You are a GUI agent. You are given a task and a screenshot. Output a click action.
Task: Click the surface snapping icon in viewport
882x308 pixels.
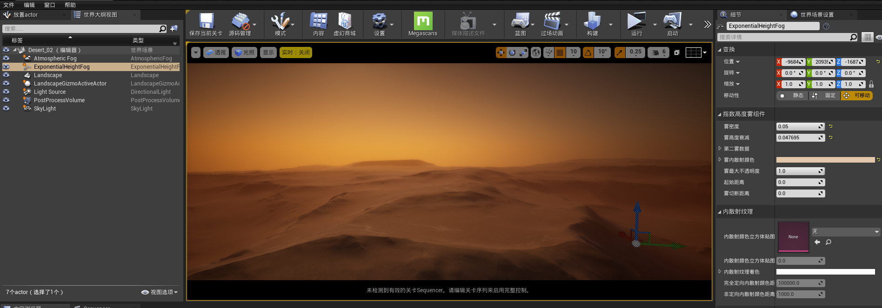pyautogui.click(x=549, y=52)
